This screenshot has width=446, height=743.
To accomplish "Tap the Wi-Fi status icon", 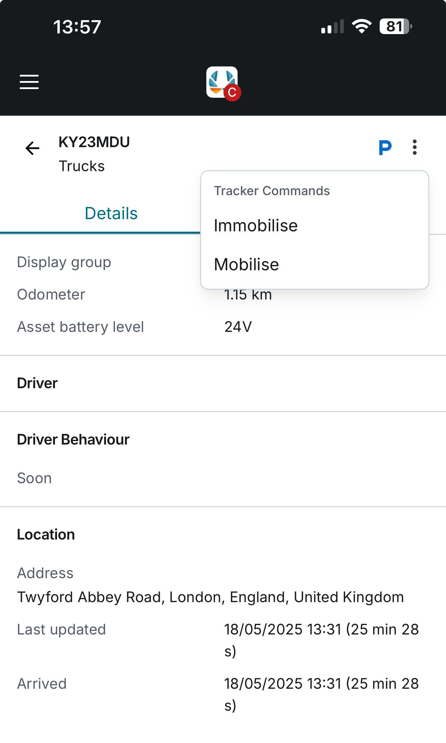I will [x=361, y=26].
